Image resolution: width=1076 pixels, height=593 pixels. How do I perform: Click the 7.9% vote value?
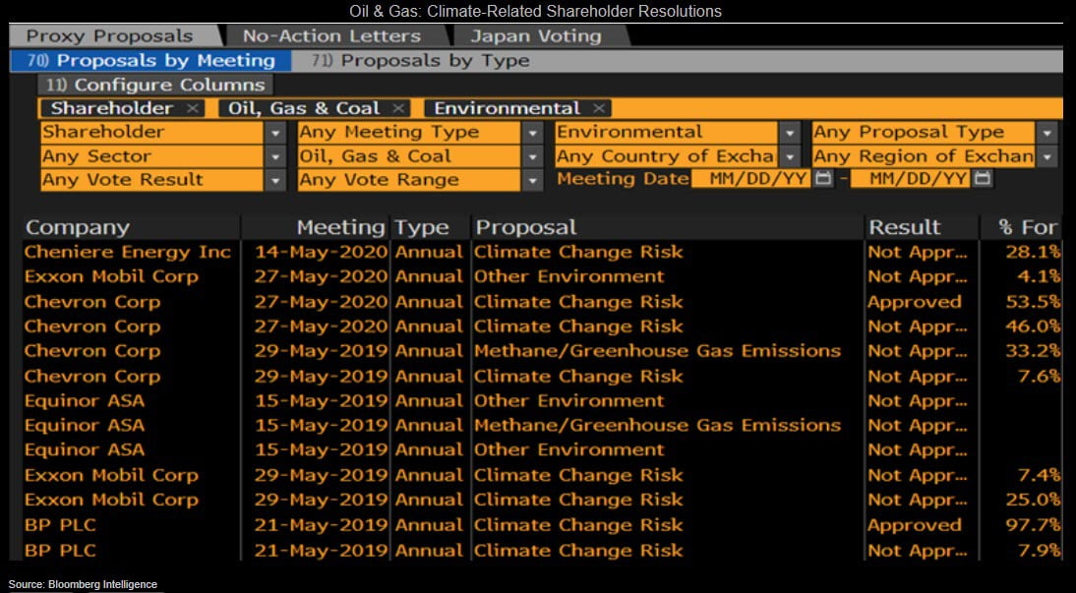1039,550
